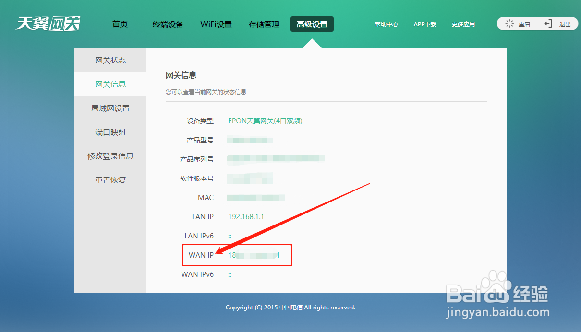The width and height of the screenshot is (581, 332).
Task: Open the 帮助中心 link
Action: (387, 24)
